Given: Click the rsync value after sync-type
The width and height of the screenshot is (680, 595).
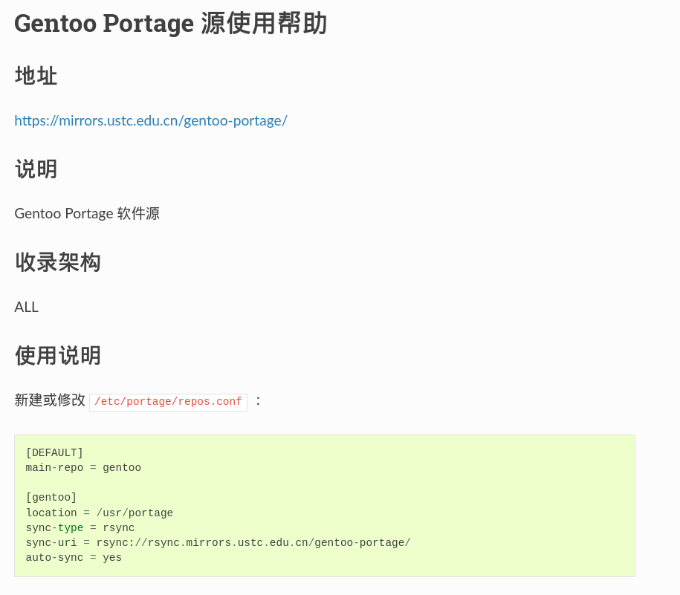Looking at the screenshot, I should coord(119,528).
